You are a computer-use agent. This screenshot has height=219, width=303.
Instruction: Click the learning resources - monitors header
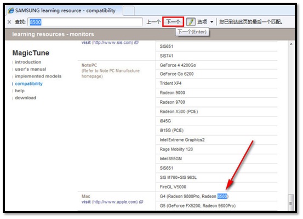[x=53, y=34]
